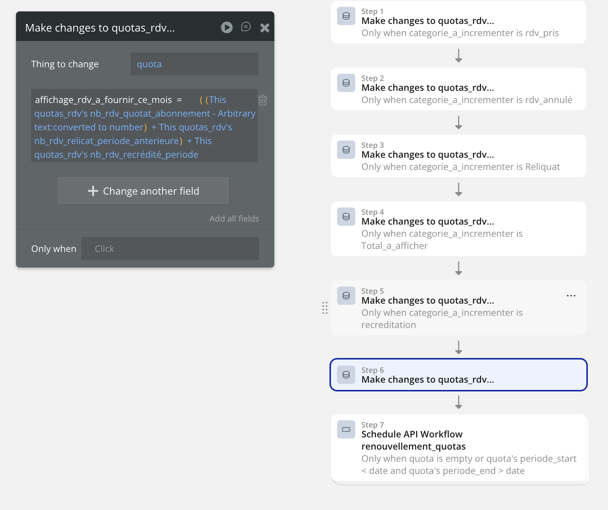This screenshot has width=608, height=510.
Task: Click the Step 4 Make changes title
Action: [x=427, y=222]
